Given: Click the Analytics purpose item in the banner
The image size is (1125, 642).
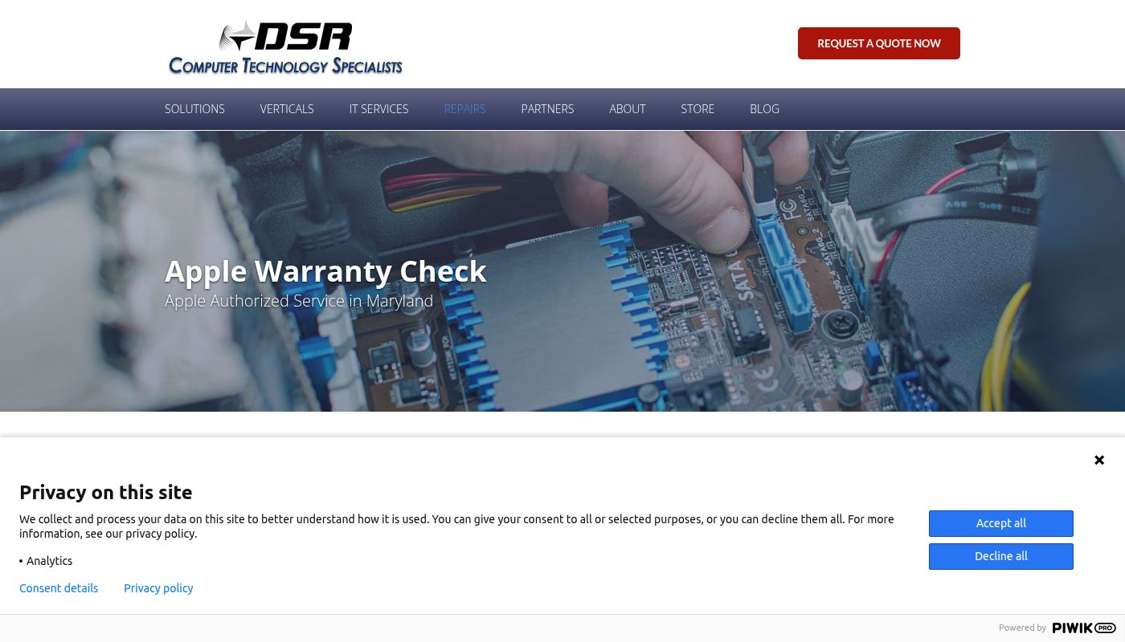Looking at the screenshot, I should (49, 561).
